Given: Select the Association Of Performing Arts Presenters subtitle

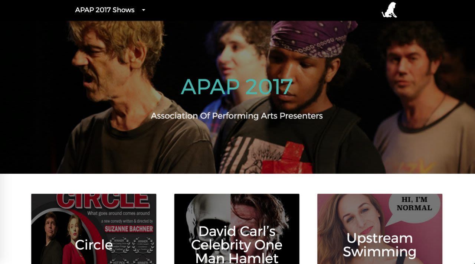Looking at the screenshot, I should [x=237, y=115].
